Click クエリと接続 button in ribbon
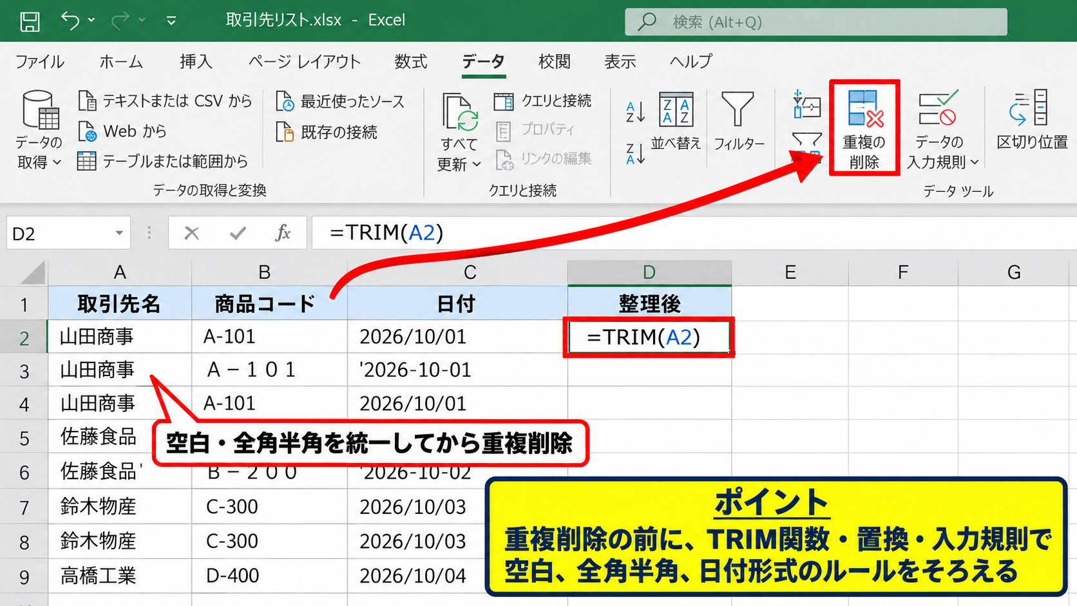This screenshot has width=1077, height=606. coord(543,100)
